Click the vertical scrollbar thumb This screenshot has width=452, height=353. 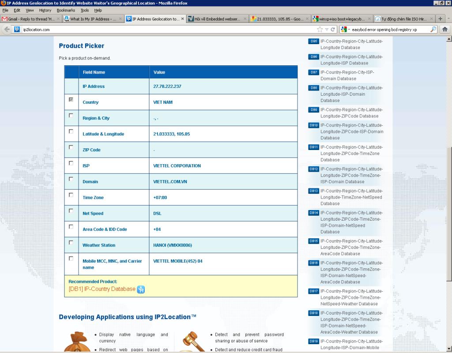449,214
